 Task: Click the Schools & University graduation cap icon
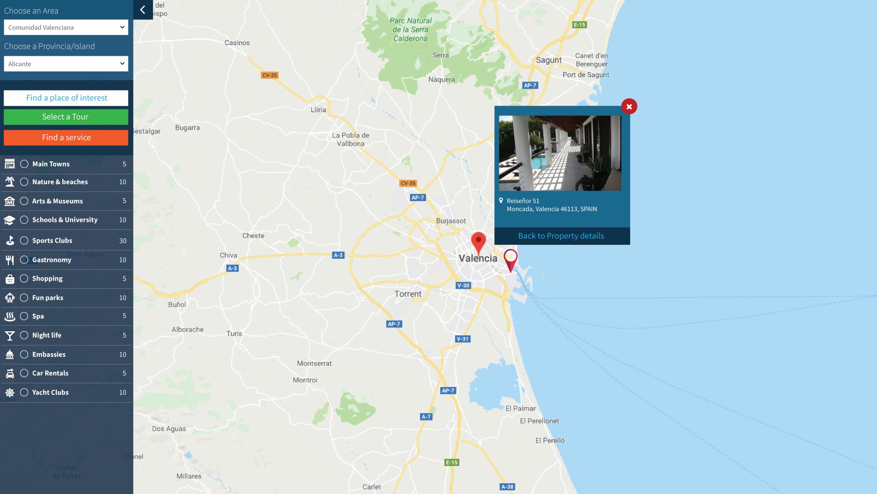[10, 220]
